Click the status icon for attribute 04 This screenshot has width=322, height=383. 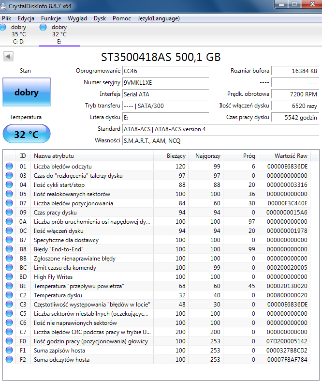coord(9,184)
